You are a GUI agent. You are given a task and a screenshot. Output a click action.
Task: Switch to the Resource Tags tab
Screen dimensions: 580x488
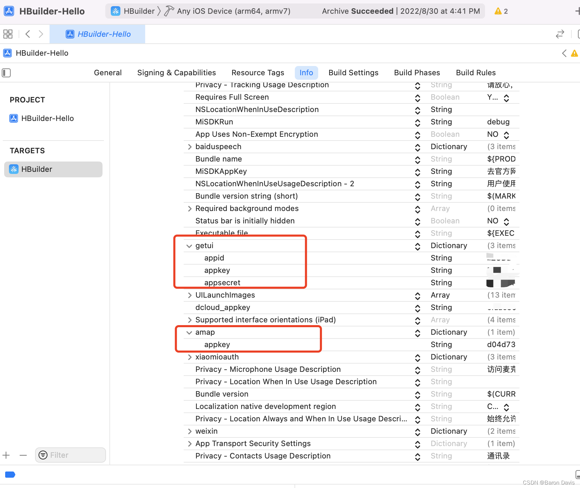point(258,73)
